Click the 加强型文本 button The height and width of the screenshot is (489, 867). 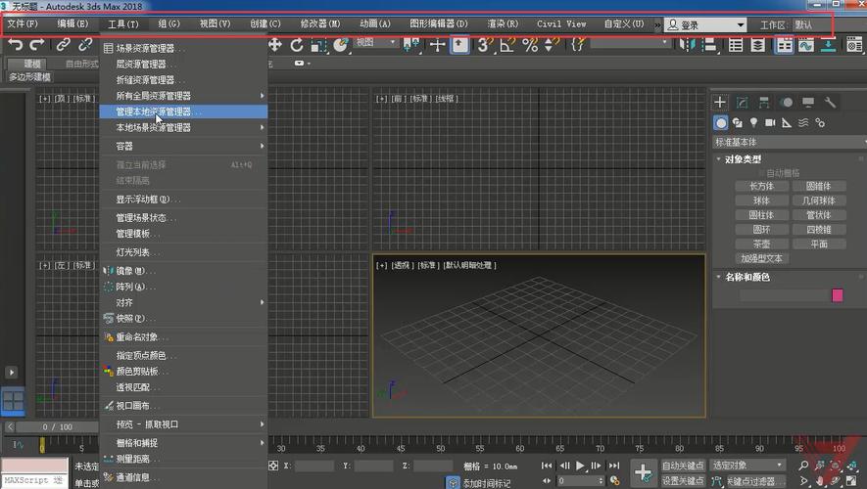(x=761, y=258)
